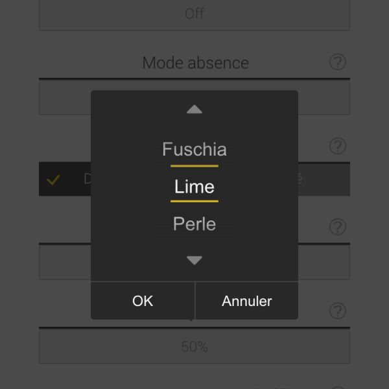Screen dimensions: 389x389
Task: Tap the yellow underline beneath Lime
Action: click(194, 201)
